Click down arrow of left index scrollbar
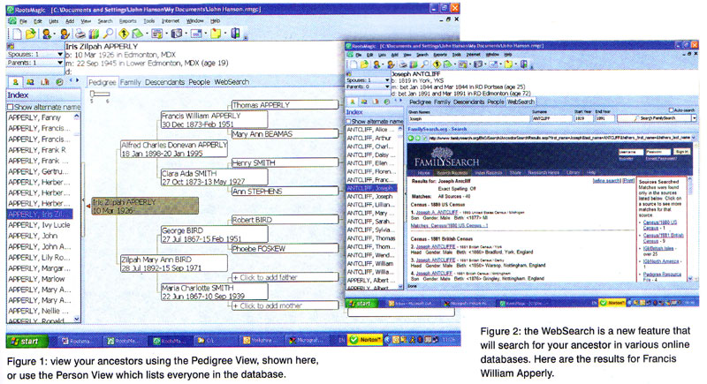The width and height of the screenshot is (707, 384). click(77, 320)
